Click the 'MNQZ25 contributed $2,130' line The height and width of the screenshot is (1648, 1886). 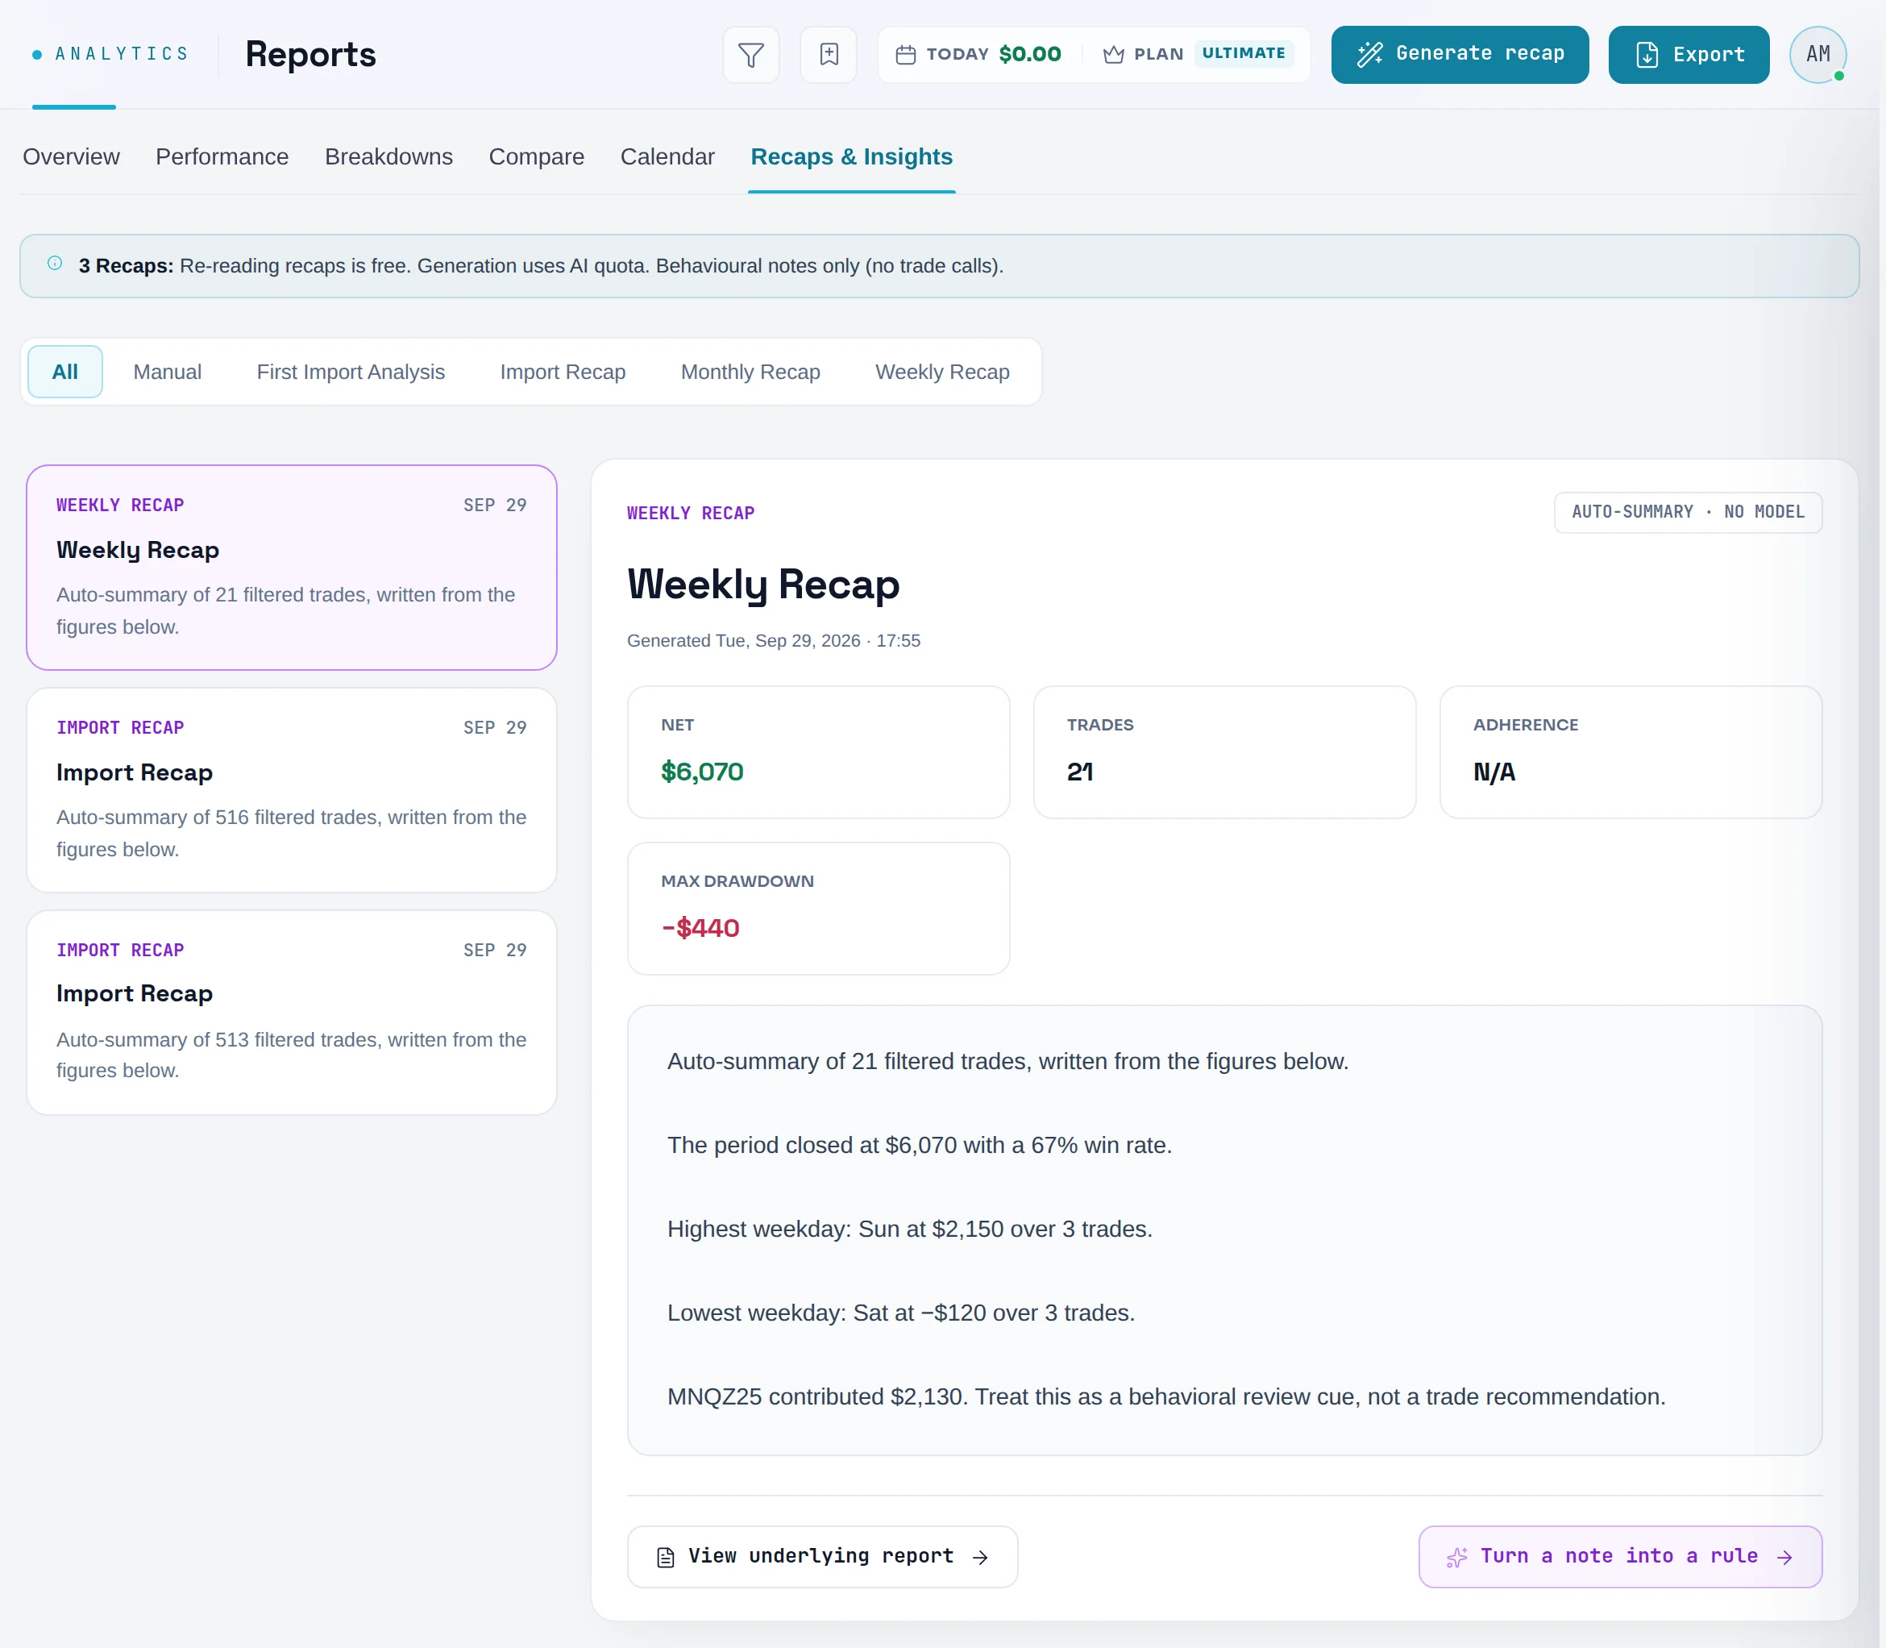[x=1166, y=1397]
